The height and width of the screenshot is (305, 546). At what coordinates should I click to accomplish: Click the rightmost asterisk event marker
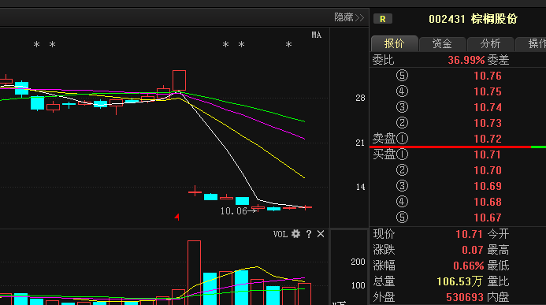click(x=288, y=45)
